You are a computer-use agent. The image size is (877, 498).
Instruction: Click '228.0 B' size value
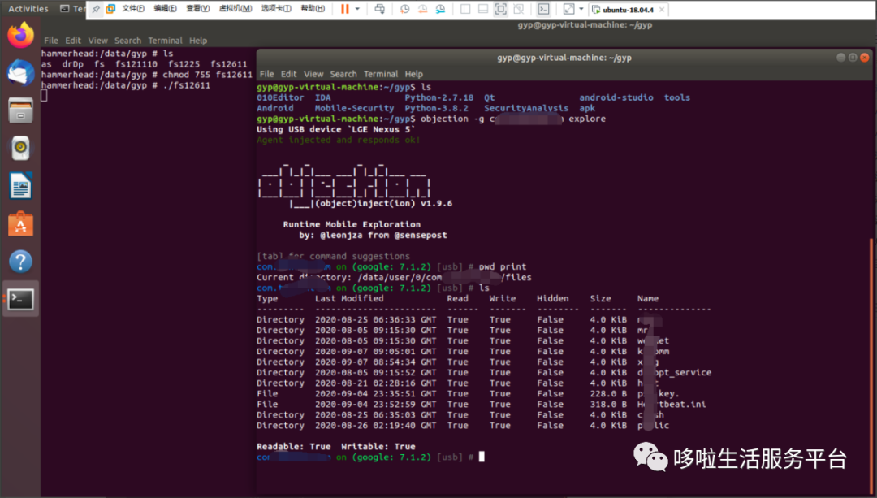(608, 394)
